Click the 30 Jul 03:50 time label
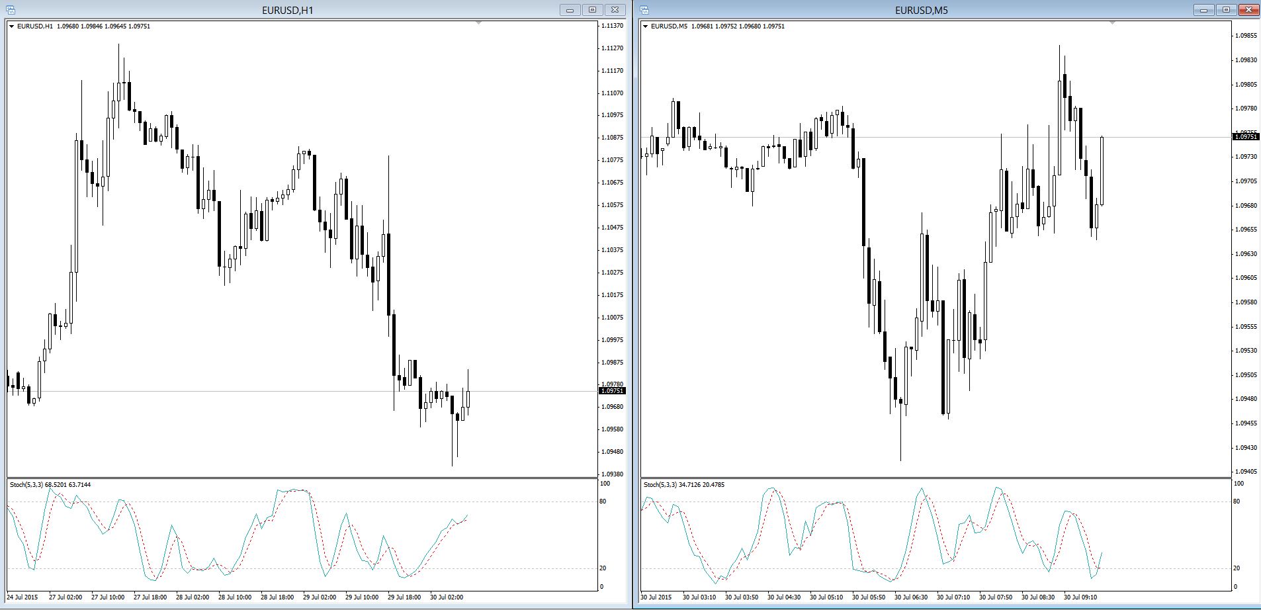The image size is (1261, 610). (742, 597)
